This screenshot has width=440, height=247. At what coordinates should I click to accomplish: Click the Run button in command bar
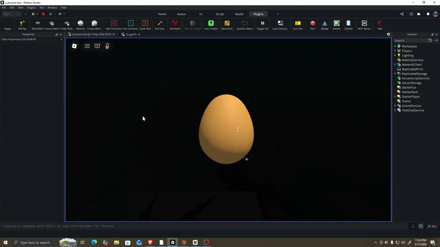[x=432, y=226]
